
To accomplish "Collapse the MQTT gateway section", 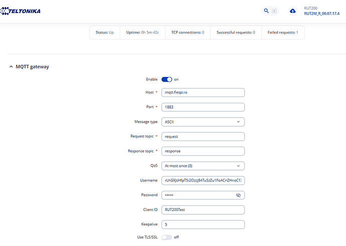I will (12, 66).
